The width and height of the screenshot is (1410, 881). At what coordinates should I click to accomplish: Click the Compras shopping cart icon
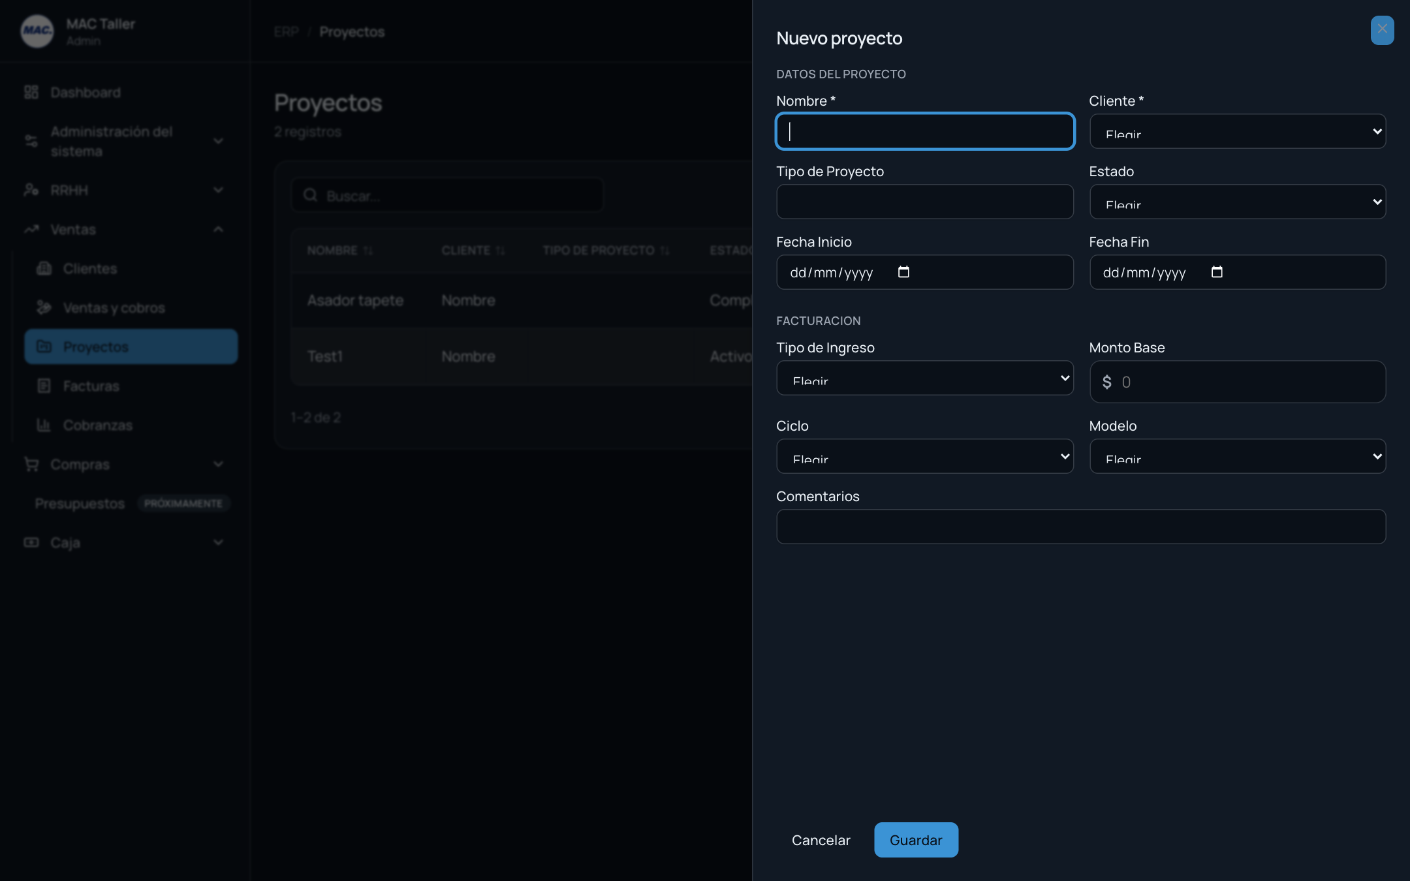pos(31,464)
